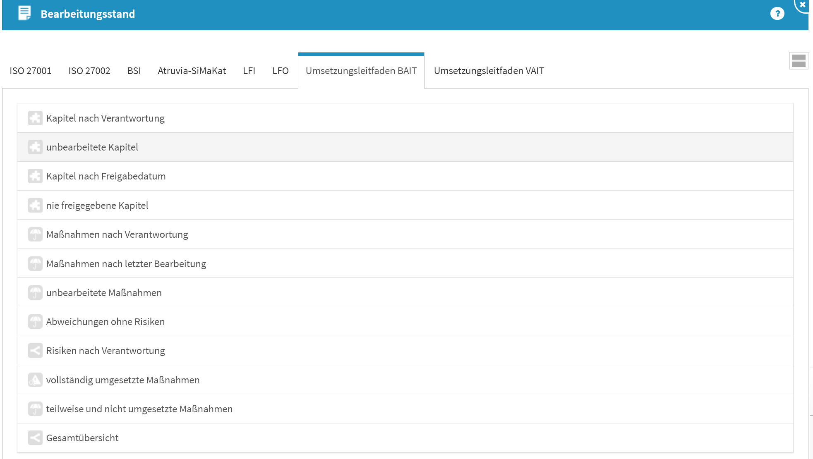
Task: Click the share icon beside Risiken nach Verantwortung
Action: 35,351
